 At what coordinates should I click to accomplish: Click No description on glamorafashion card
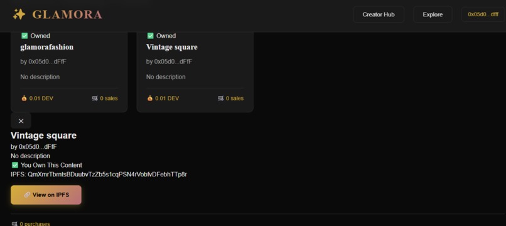[40, 77]
